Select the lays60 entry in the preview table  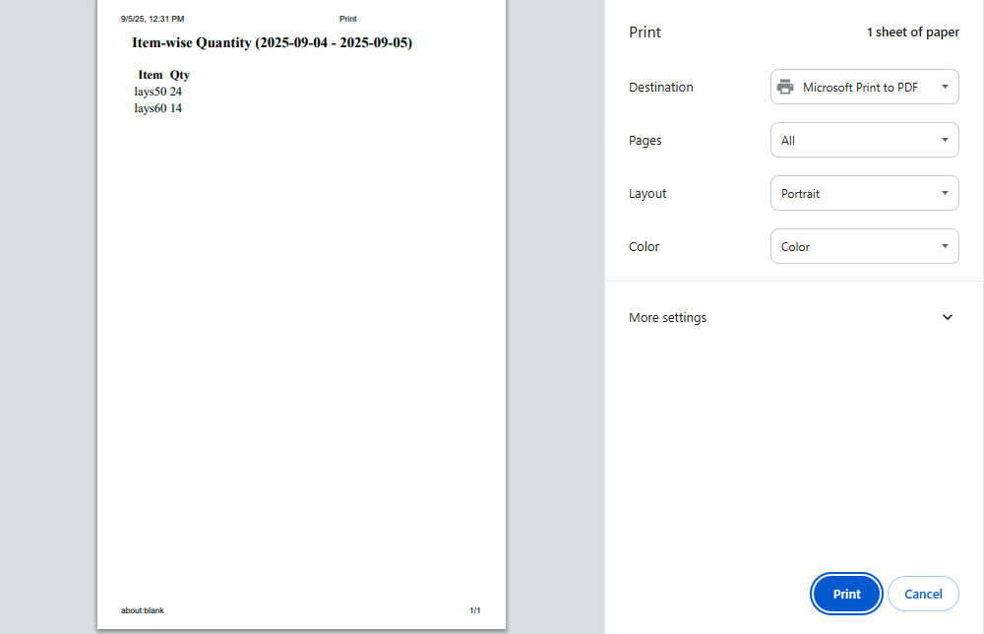(x=151, y=108)
